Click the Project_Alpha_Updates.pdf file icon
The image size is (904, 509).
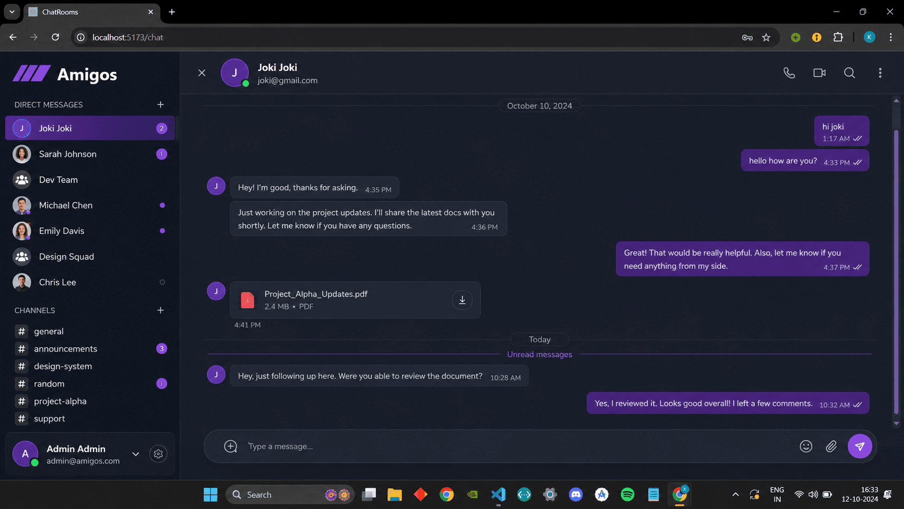(248, 300)
